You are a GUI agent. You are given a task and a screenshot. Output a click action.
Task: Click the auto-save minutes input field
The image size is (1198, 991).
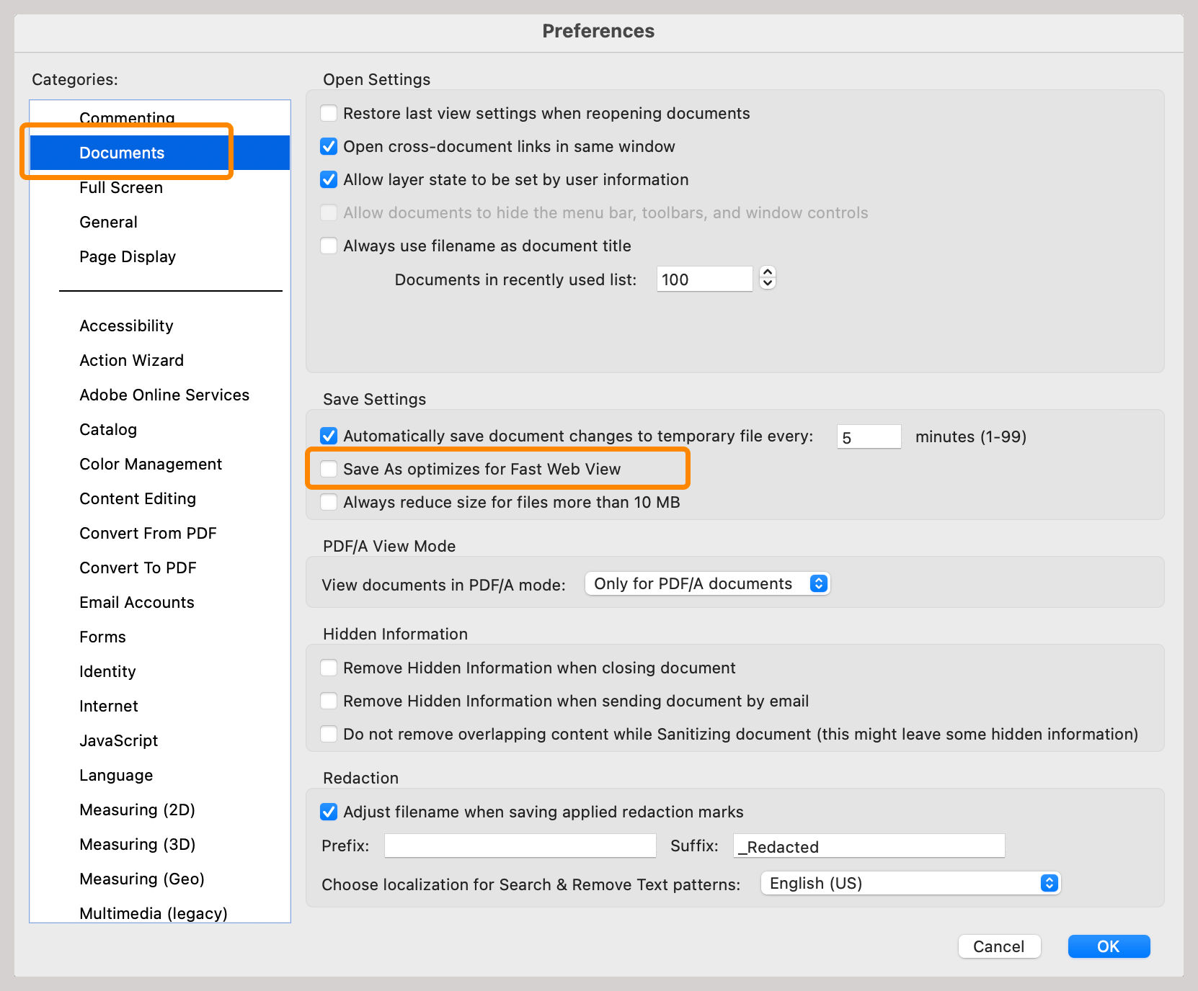point(869,436)
